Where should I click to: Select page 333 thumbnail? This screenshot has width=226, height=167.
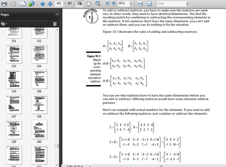(x=14, y=54)
